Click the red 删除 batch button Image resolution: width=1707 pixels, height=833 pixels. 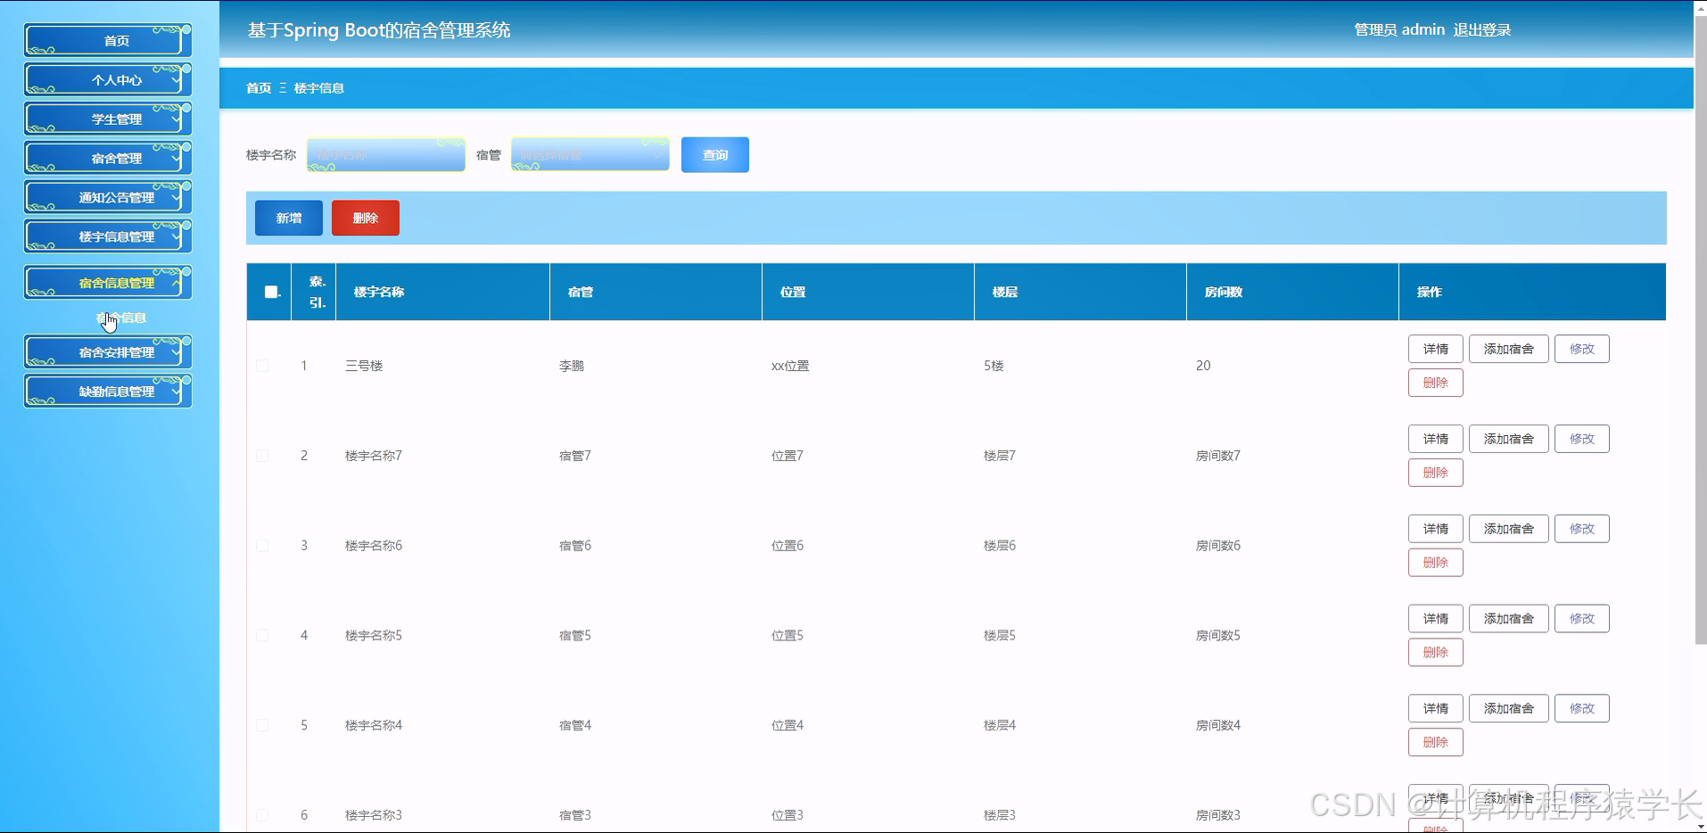[x=366, y=219]
